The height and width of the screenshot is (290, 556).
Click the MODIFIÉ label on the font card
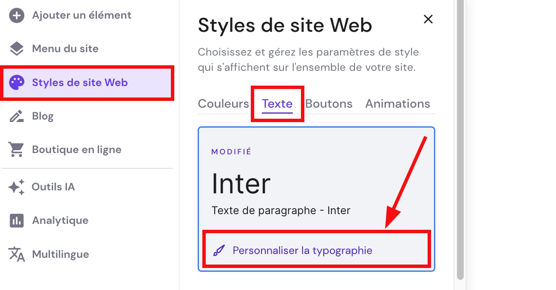[x=231, y=151]
